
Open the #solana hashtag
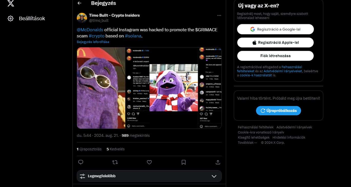pos(133,36)
